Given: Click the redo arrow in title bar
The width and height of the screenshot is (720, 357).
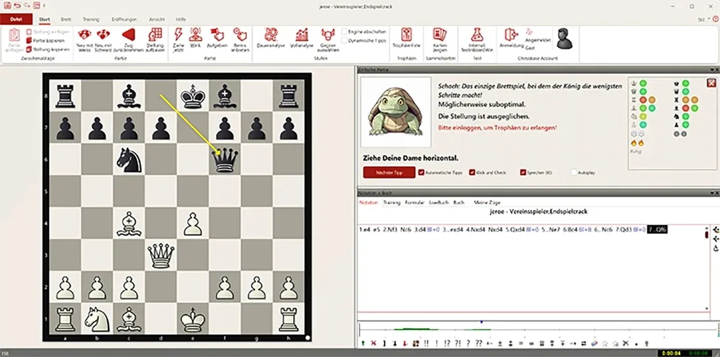Looking at the screenshot, I should pyautogui.click(x=27, y=5).
